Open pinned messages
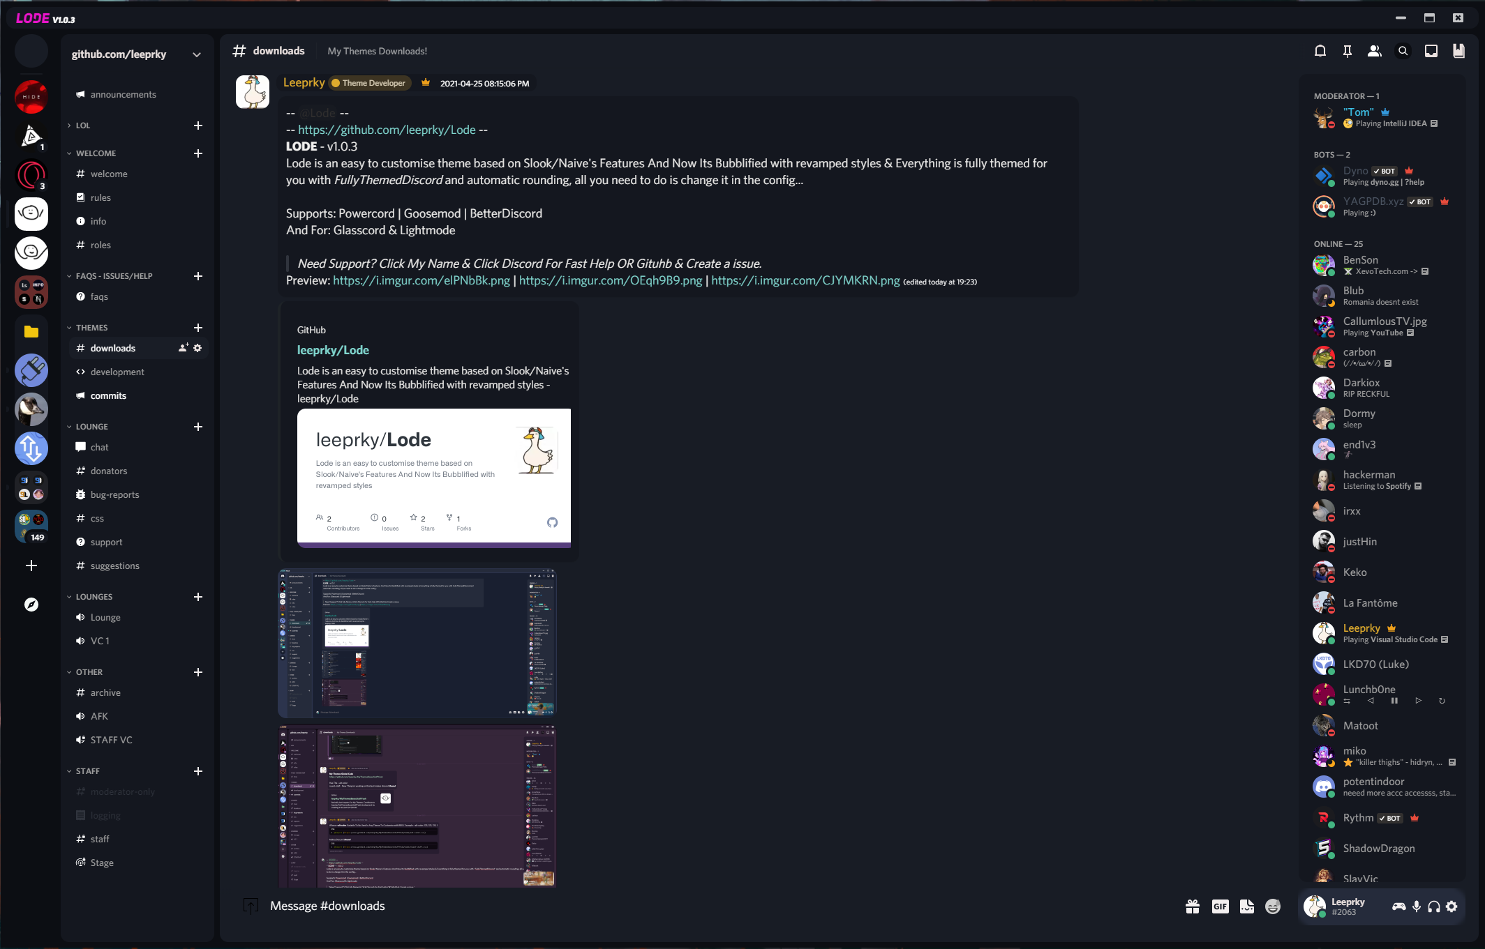 pyautogui.click(x=1347, y=51)
